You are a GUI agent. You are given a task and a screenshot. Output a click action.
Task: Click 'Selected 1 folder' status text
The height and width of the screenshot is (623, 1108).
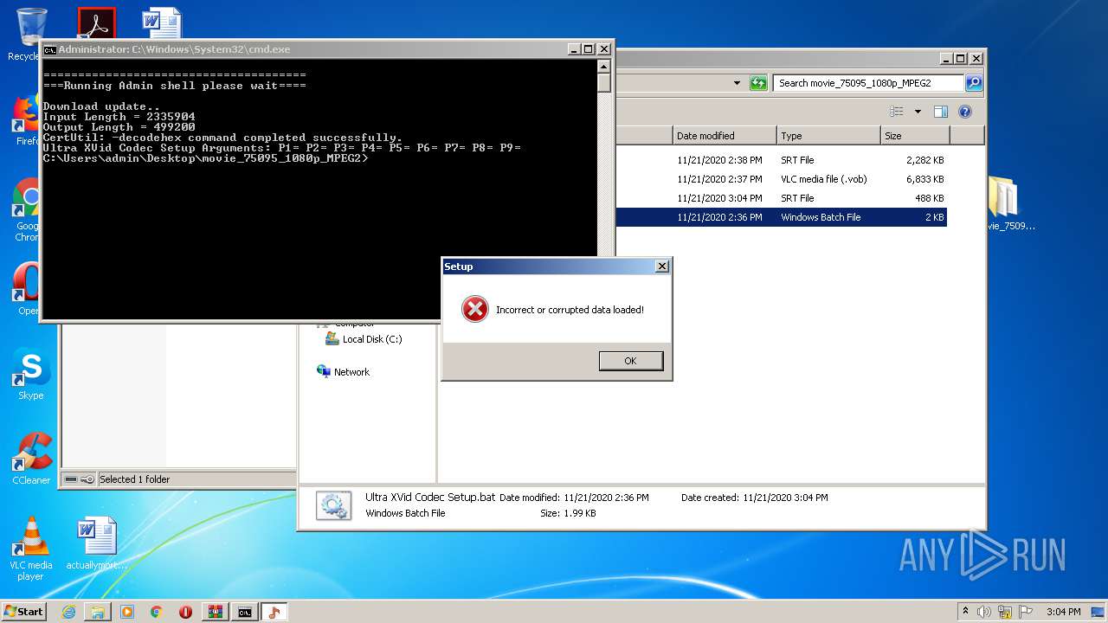(134, 479)
